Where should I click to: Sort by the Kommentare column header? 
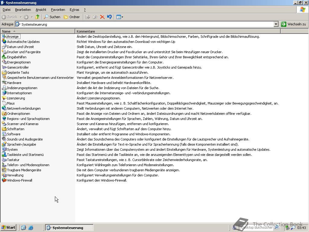[x=177, y=31]
